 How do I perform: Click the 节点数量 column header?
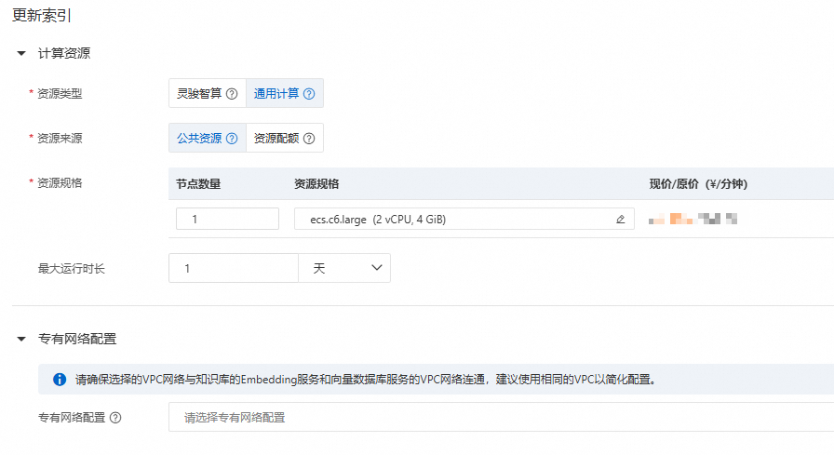[198, 184]
